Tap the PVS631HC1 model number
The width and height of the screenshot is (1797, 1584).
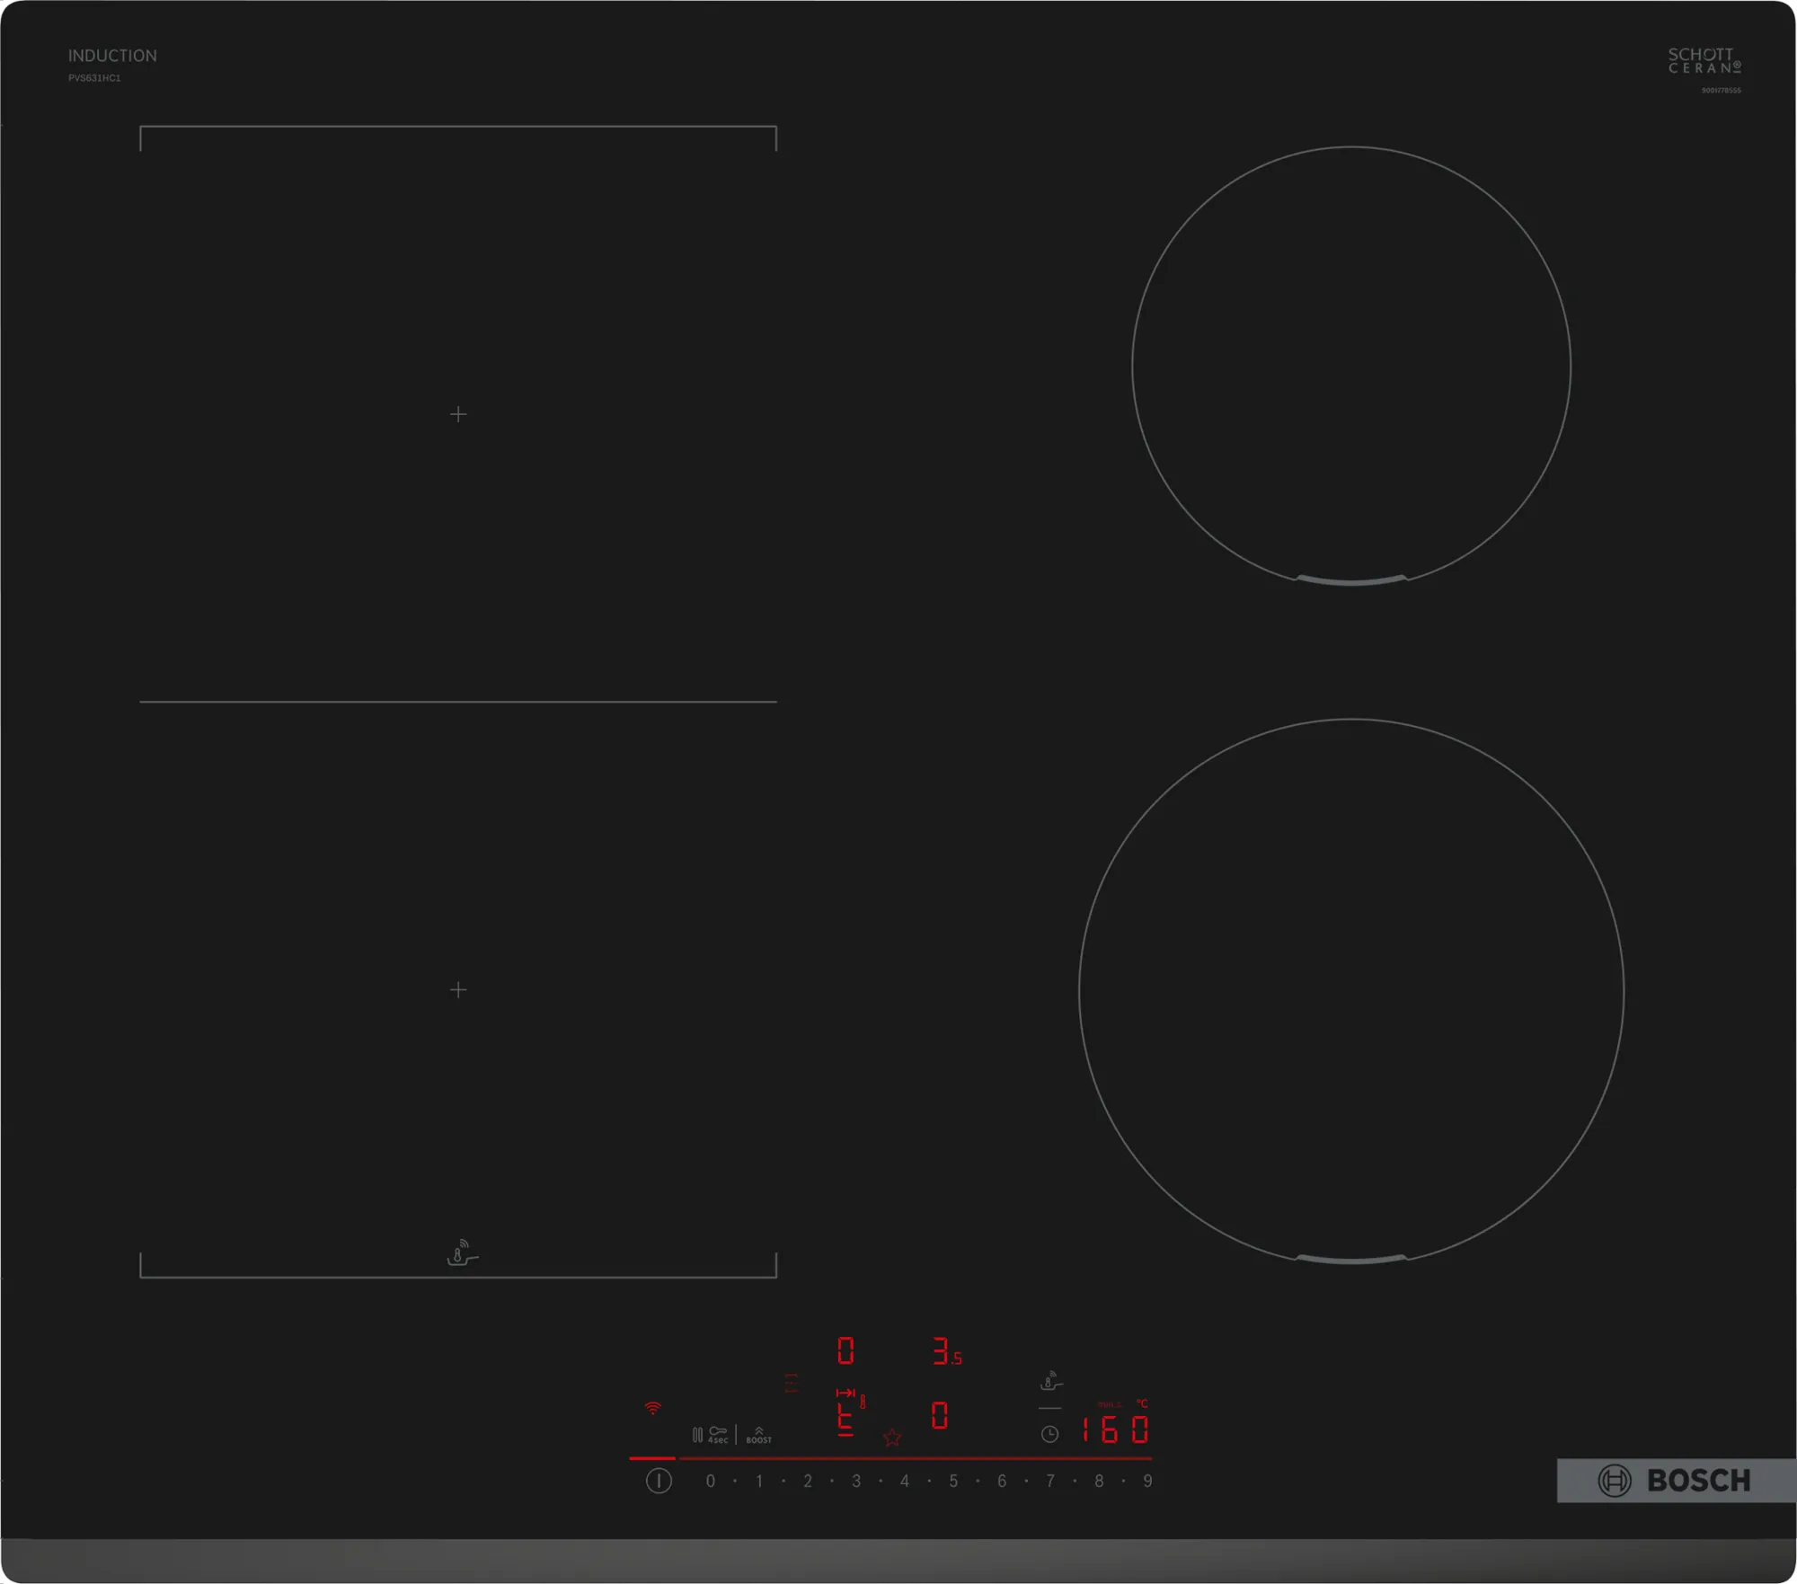point(94,78)
